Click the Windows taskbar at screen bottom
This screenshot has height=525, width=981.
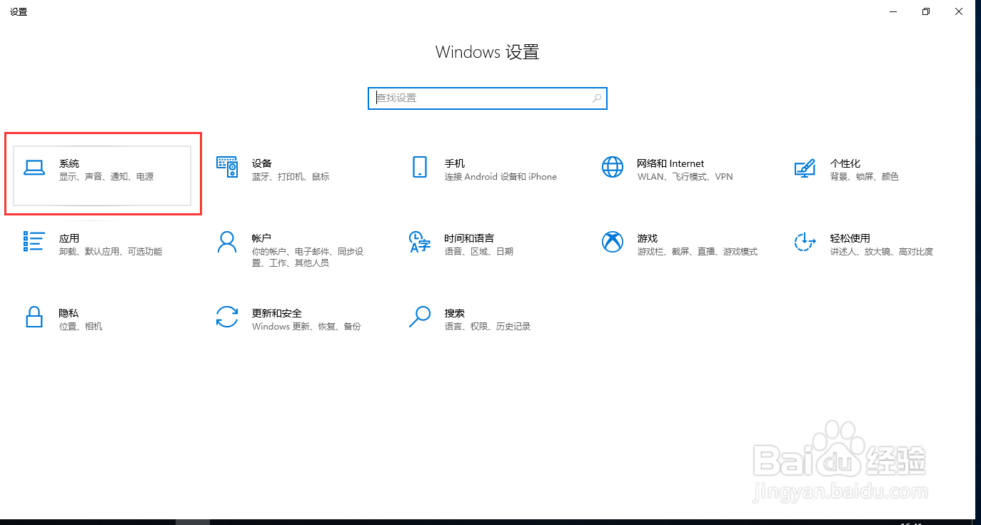pyautogui.click(x=491, y=521)
